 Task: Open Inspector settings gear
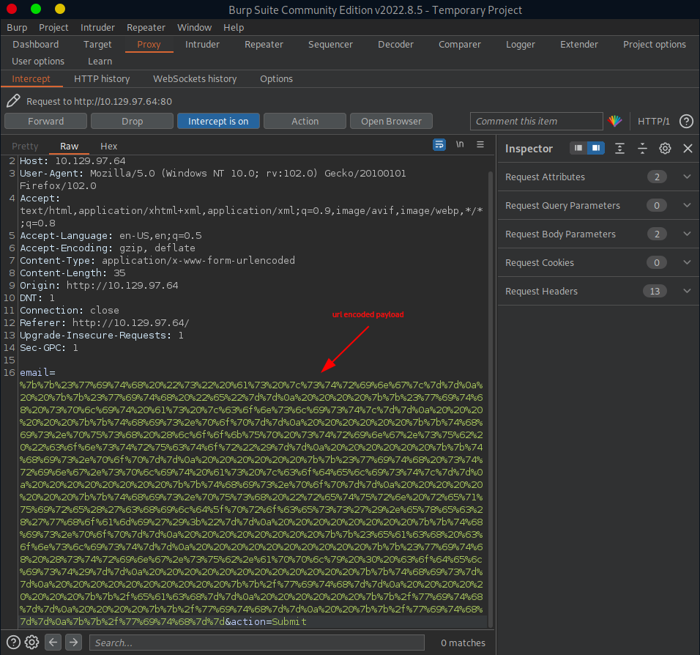click(x=665, y=148)
